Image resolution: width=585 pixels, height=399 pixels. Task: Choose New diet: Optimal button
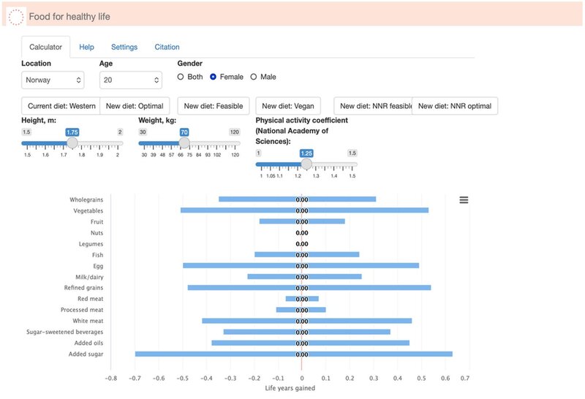[135, 106]
